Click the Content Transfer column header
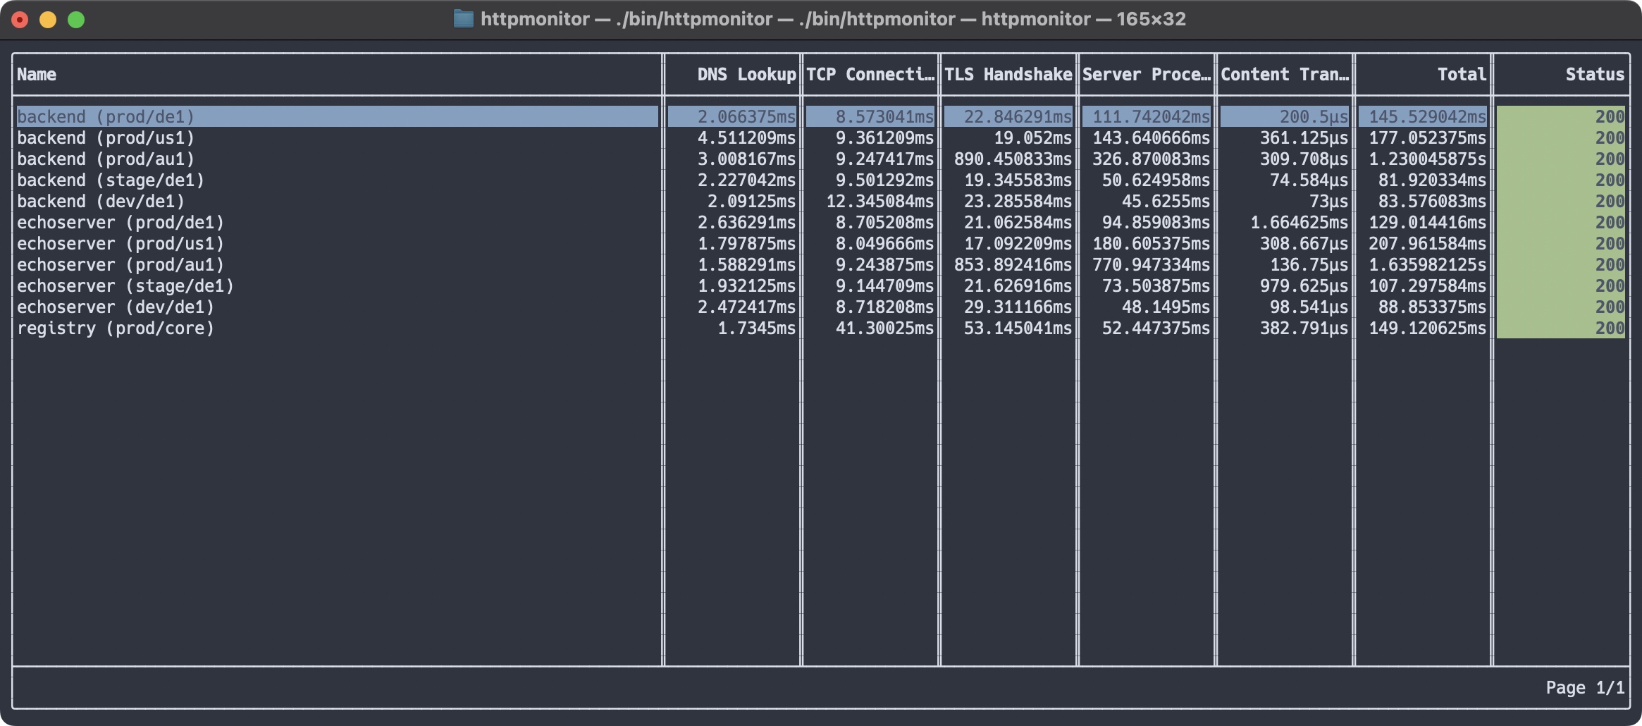Viewport: 1642px width, 726px height. (1285, 74)
